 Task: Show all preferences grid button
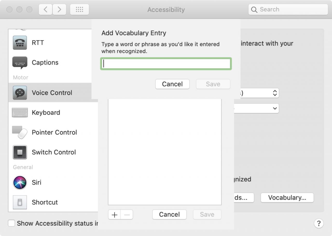pyautogui.click(x=79, y=10)
